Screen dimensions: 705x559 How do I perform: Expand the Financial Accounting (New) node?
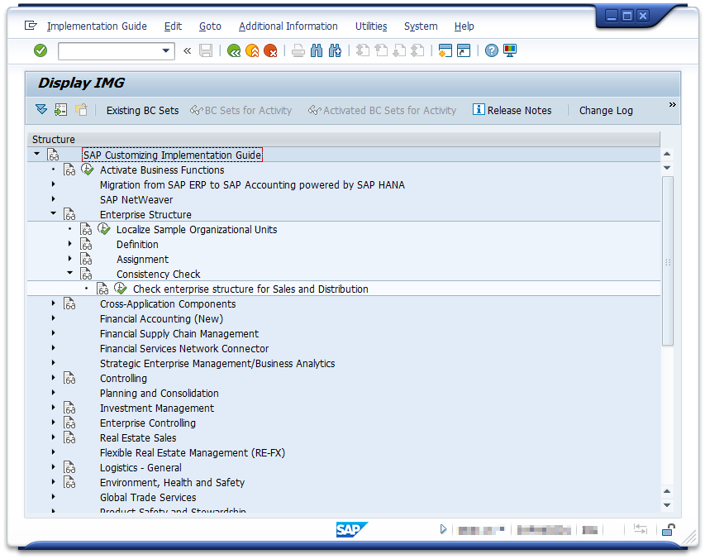54,318
